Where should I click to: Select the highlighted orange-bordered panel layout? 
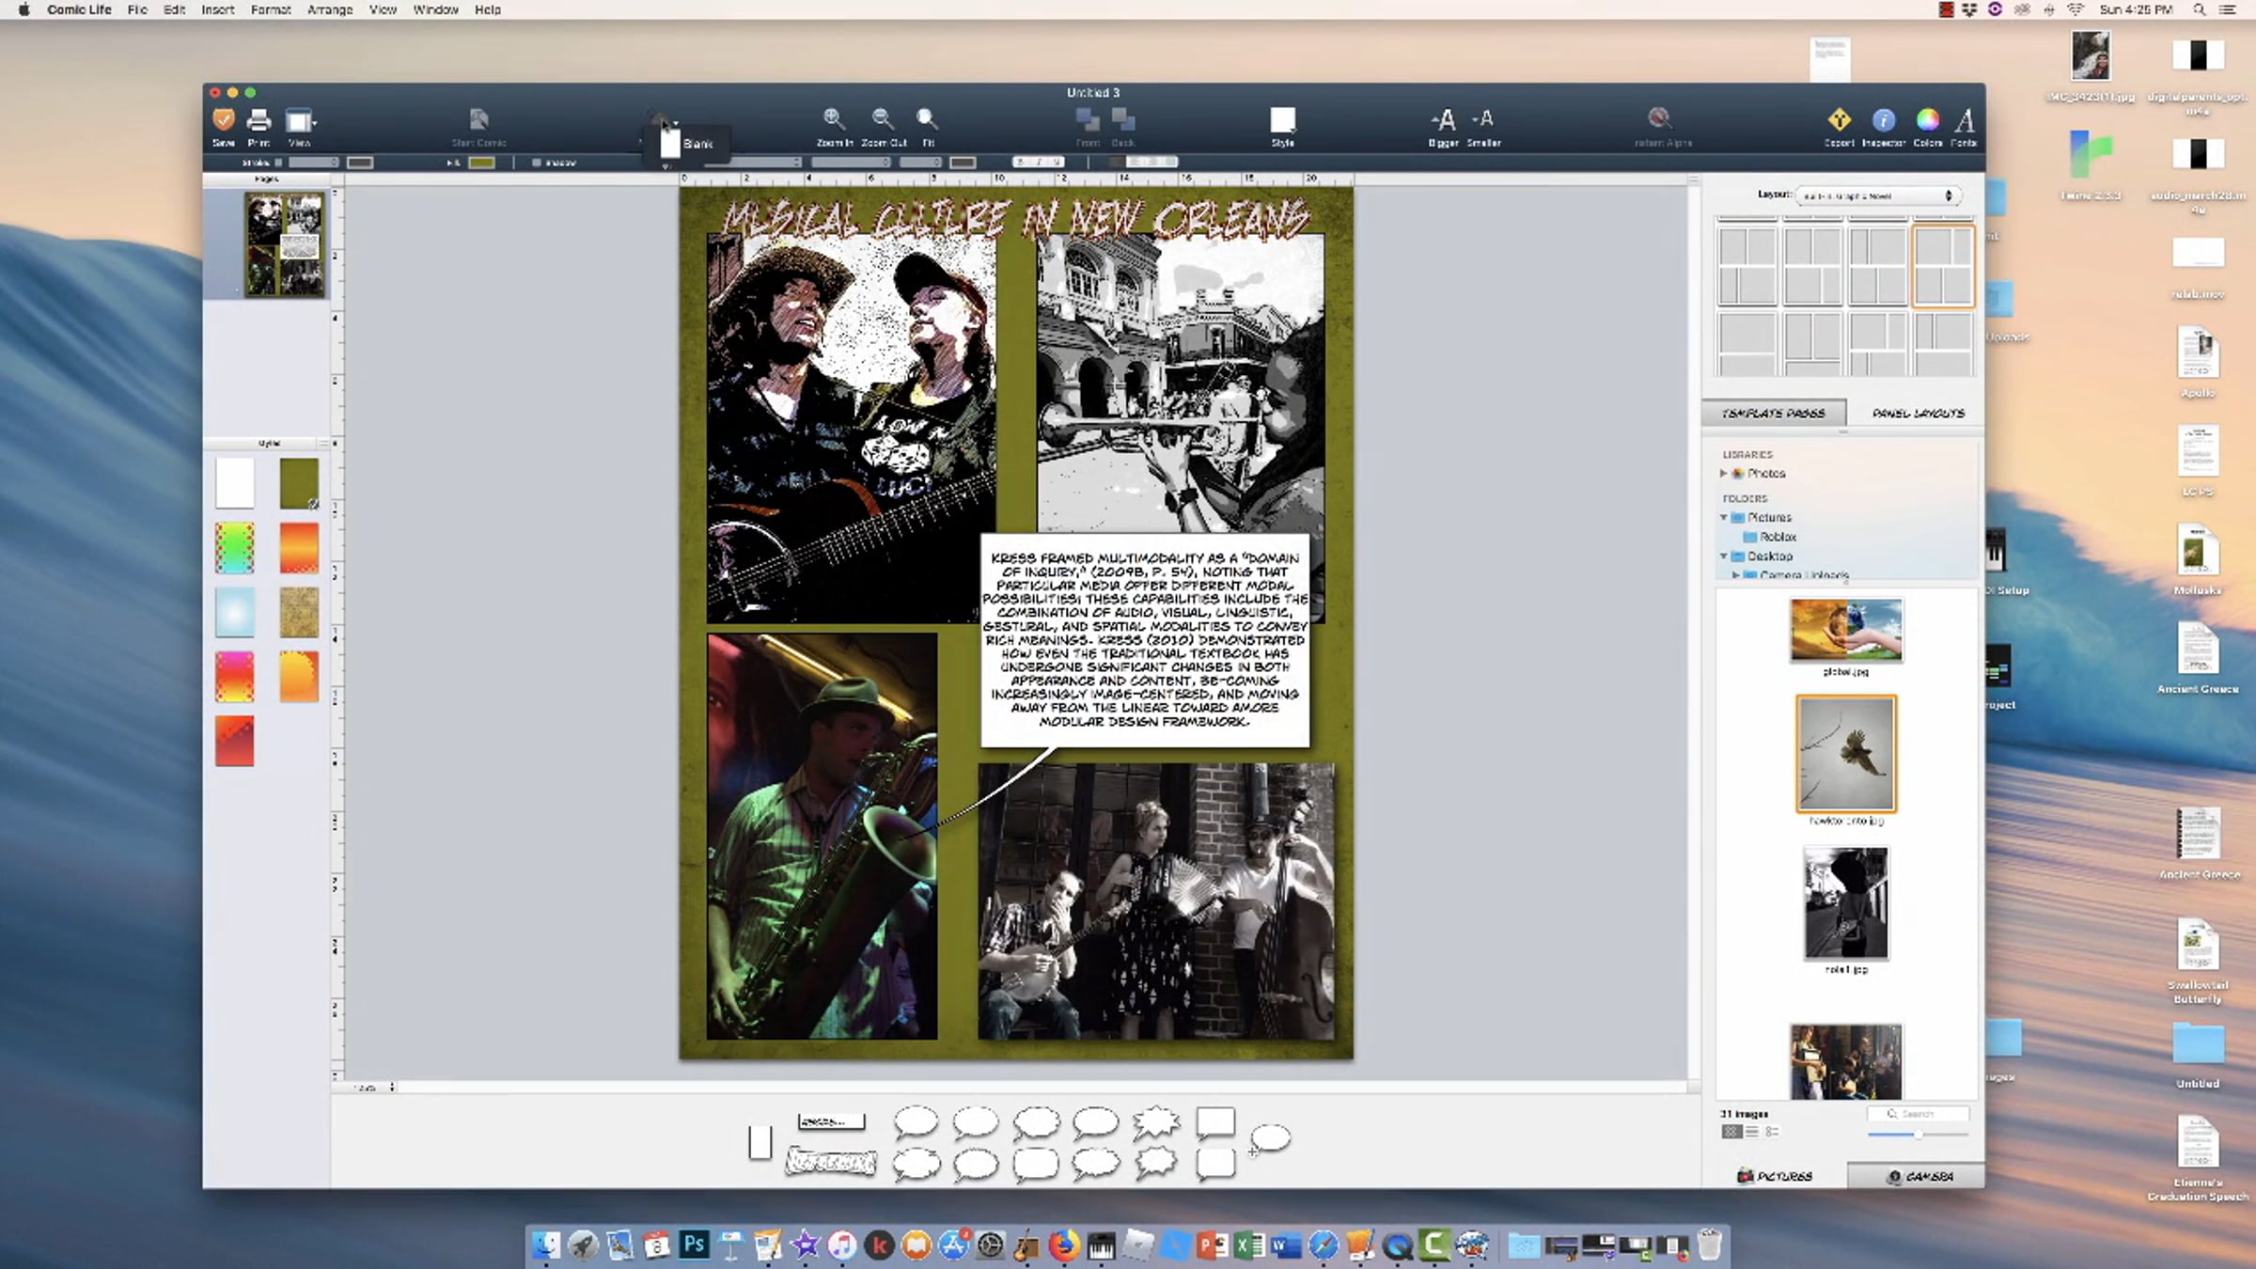click(1943, 266)
